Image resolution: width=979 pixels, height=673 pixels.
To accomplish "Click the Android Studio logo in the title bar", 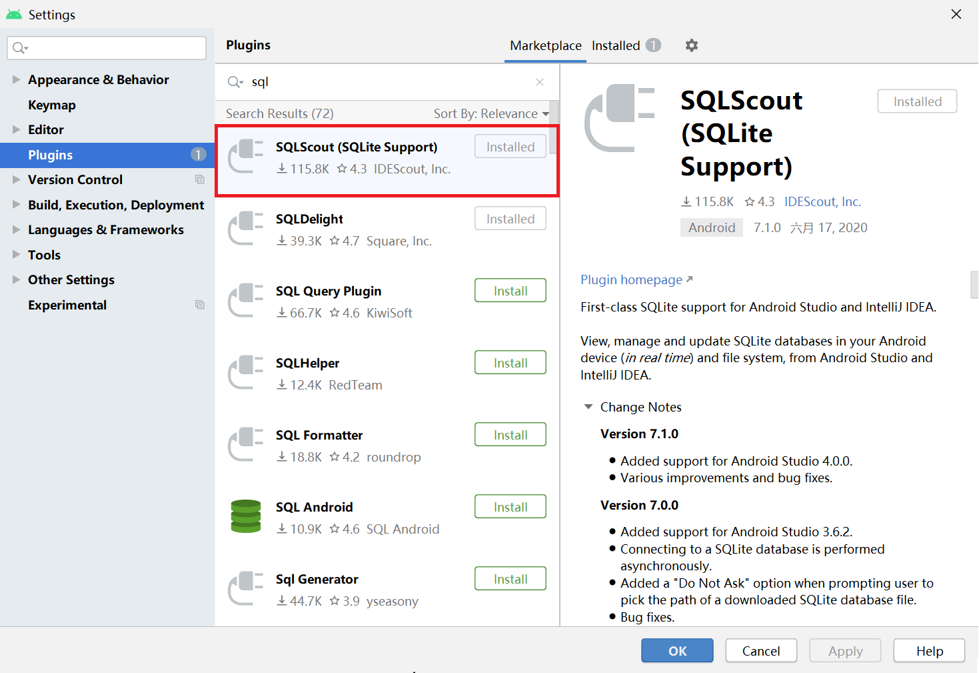I will [14, 14].
